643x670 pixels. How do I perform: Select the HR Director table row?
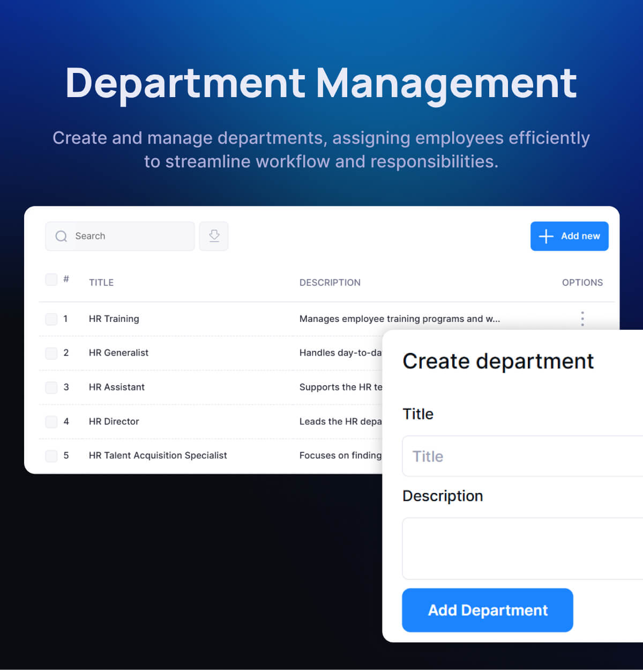click(x=188, y=422)
